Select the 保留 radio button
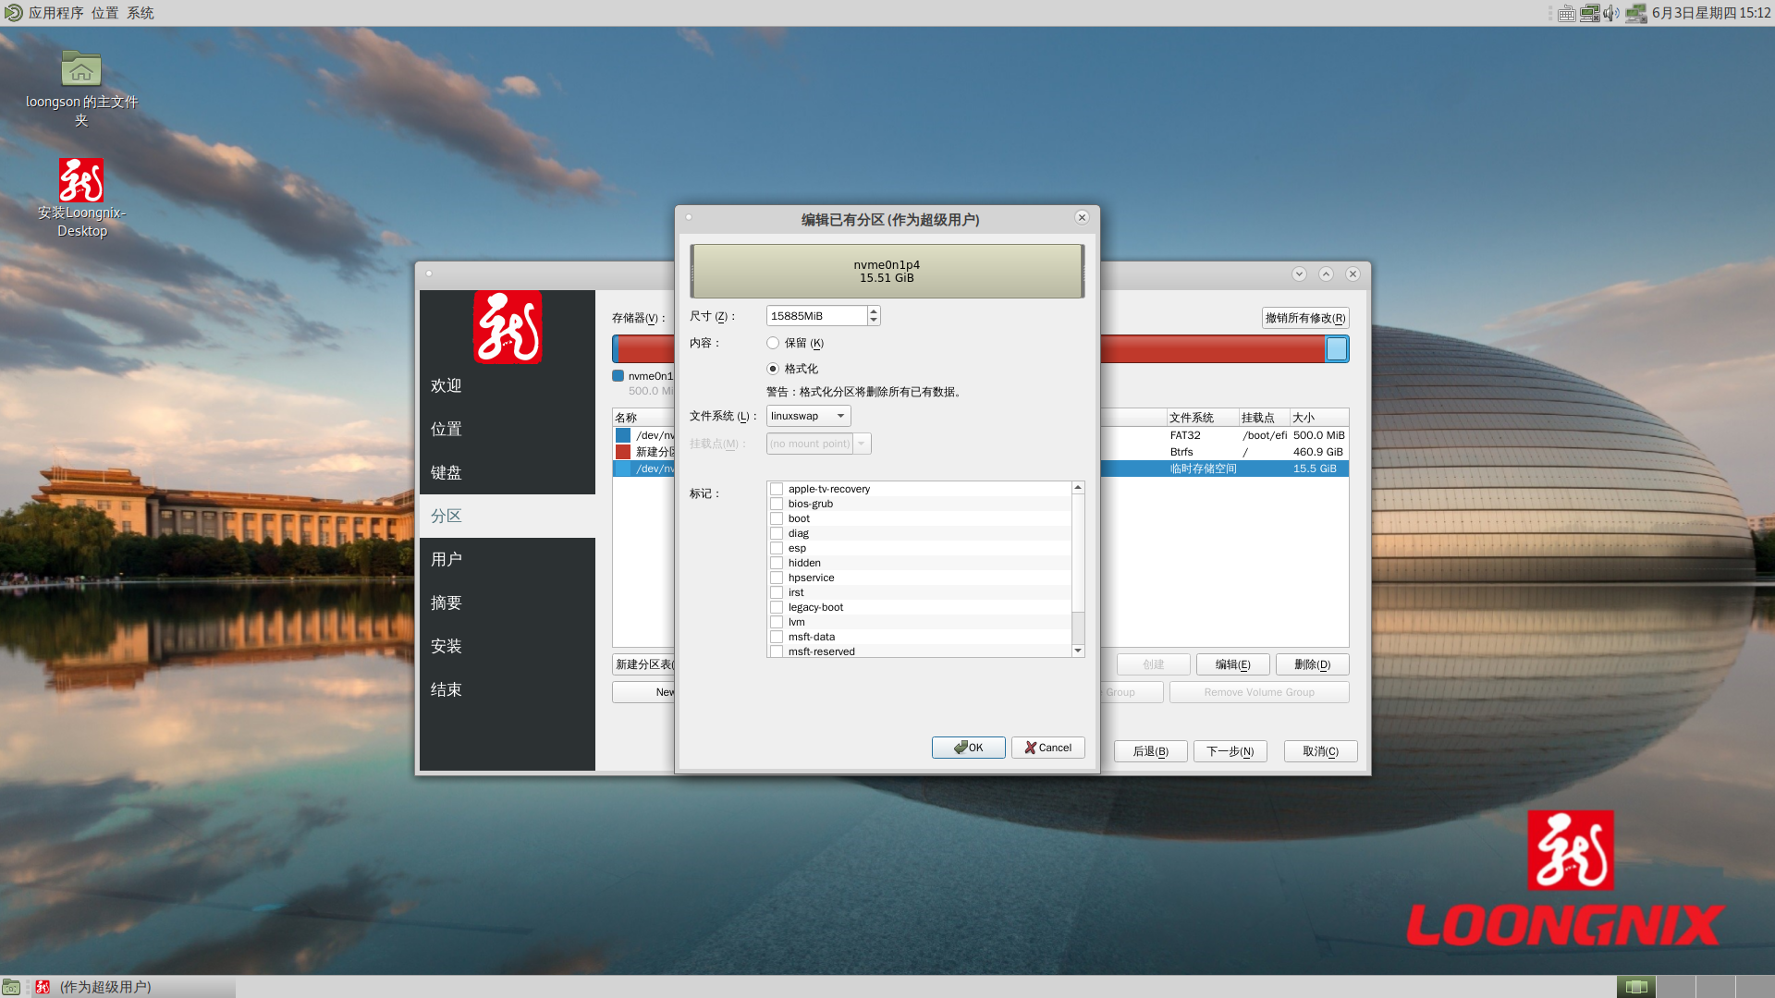The image size is (1775, 998). click(773, 343)
